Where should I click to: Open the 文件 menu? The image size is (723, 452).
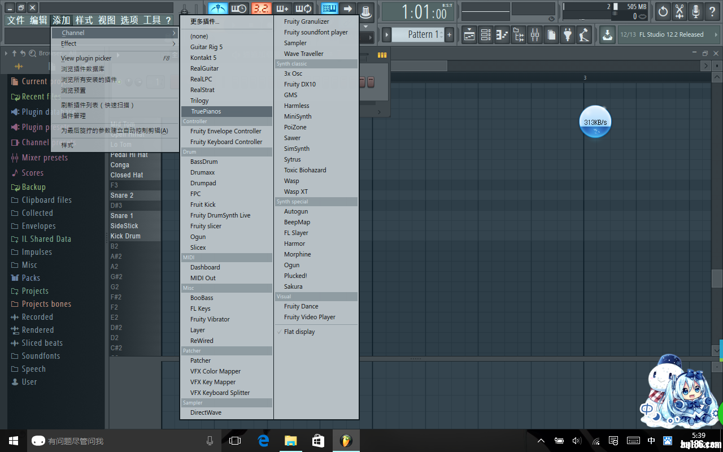[16, 20]
